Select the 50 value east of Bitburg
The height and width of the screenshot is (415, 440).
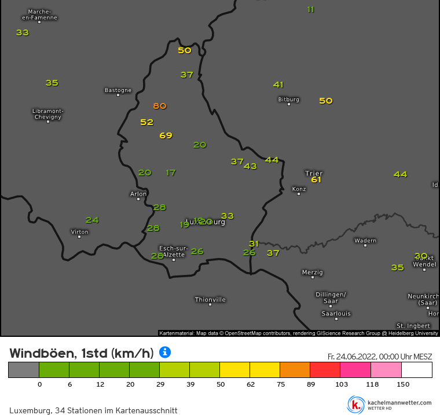[x=326, y=101]
